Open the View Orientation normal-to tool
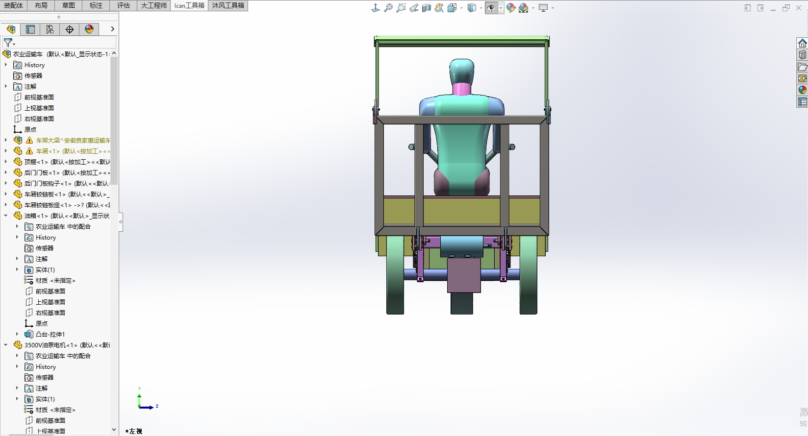 [x=376, y=8]
